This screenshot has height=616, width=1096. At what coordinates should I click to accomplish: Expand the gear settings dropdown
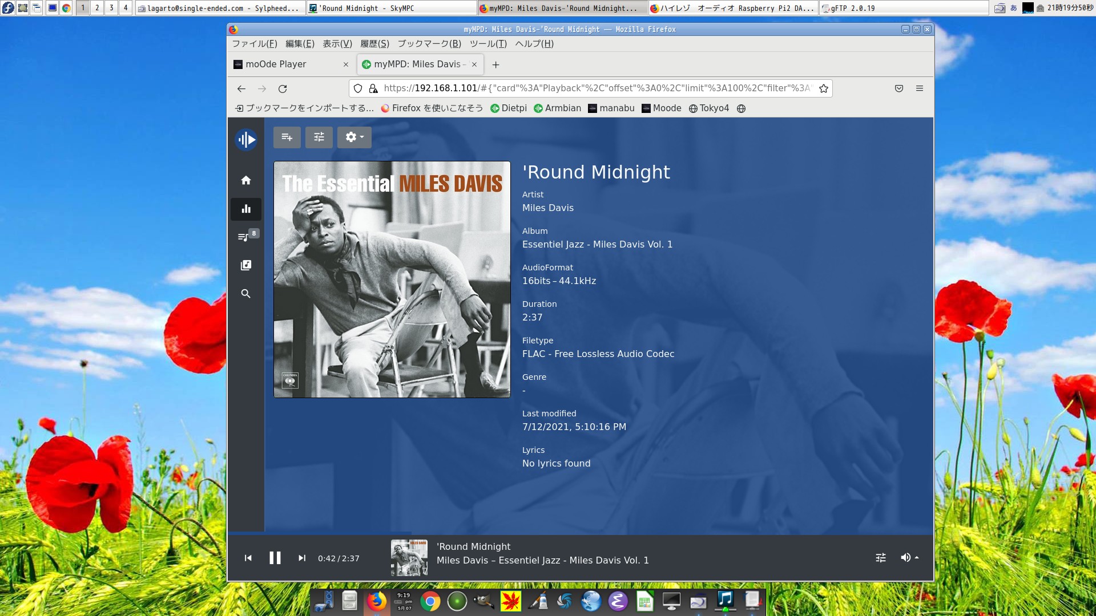pos(354,137)
